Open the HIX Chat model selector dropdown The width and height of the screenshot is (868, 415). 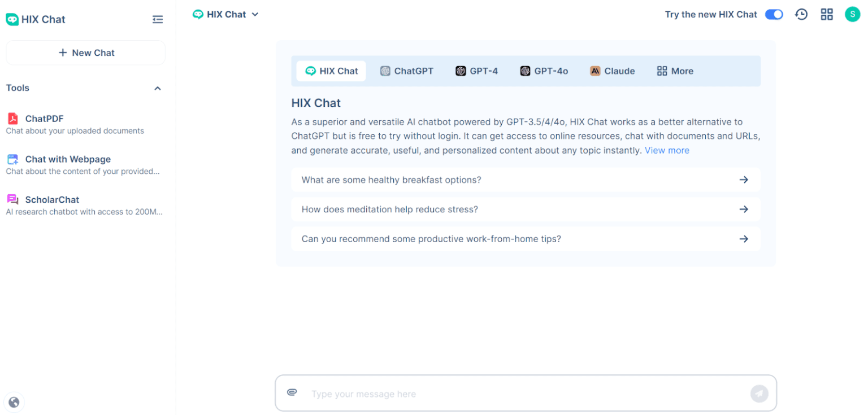(x=225, y=14)
